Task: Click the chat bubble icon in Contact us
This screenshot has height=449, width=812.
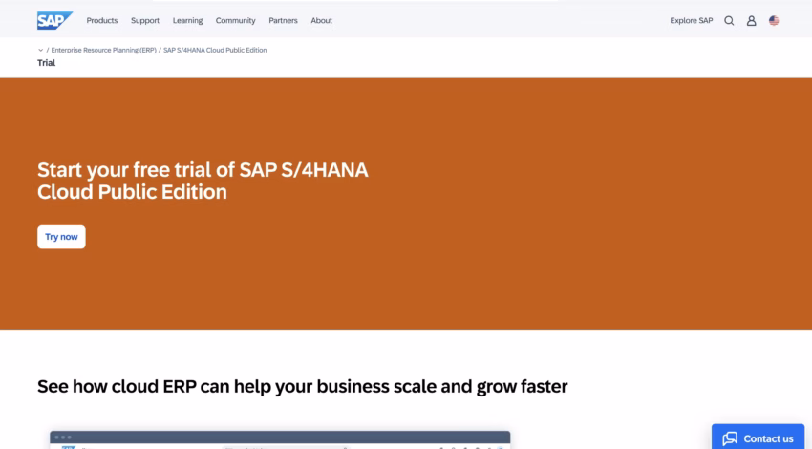Action: pos(730,438)
